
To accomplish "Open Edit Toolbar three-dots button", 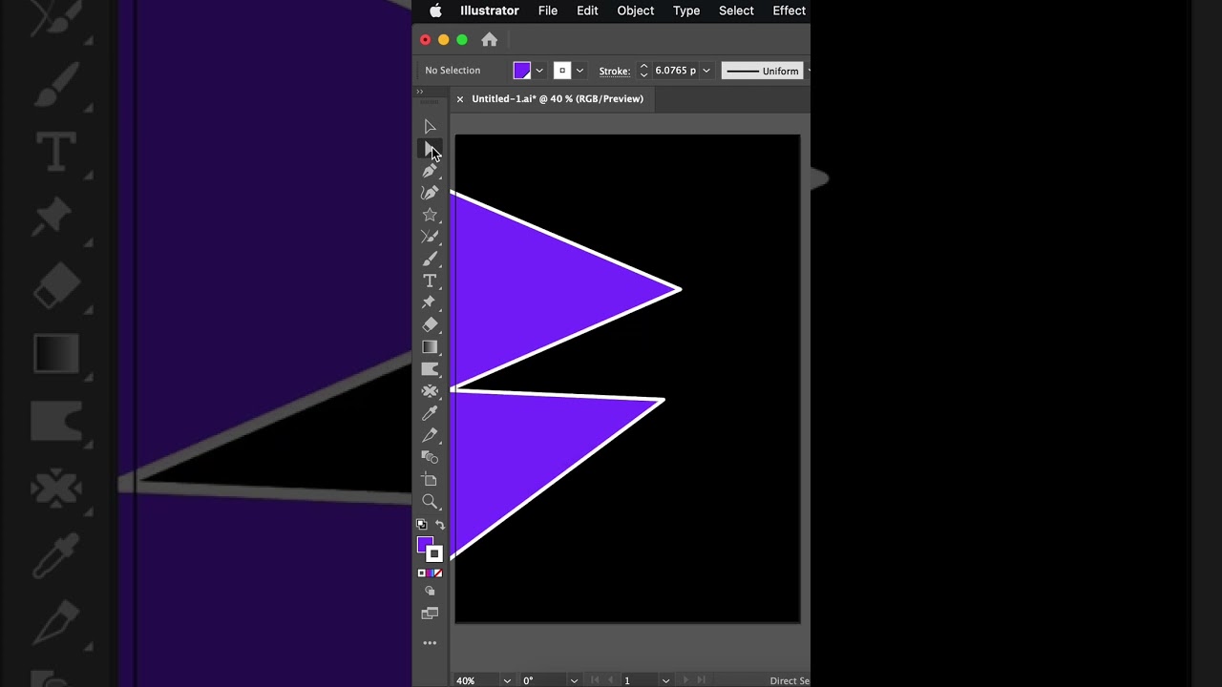I will [x=430, y=643].
